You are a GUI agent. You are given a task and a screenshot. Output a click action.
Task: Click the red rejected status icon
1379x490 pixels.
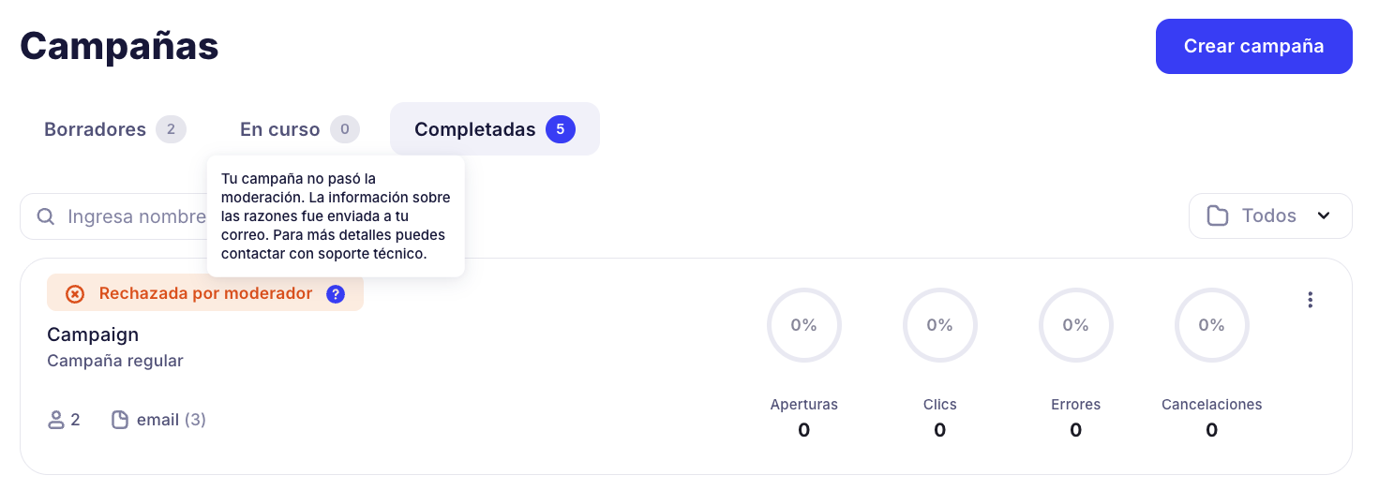75,294
